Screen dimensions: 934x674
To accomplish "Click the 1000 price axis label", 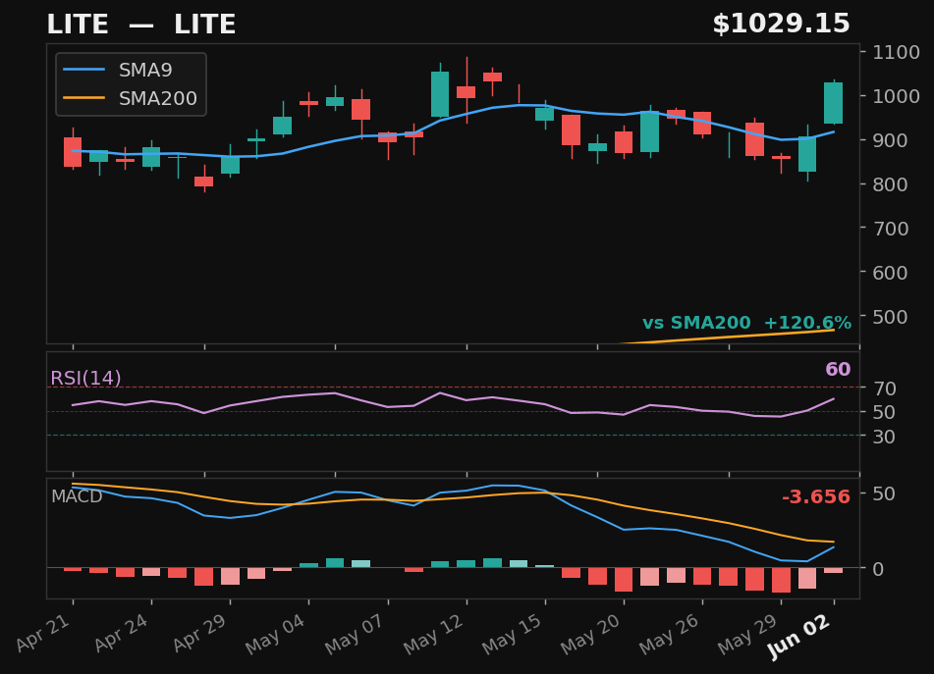I will click(897, 96).
